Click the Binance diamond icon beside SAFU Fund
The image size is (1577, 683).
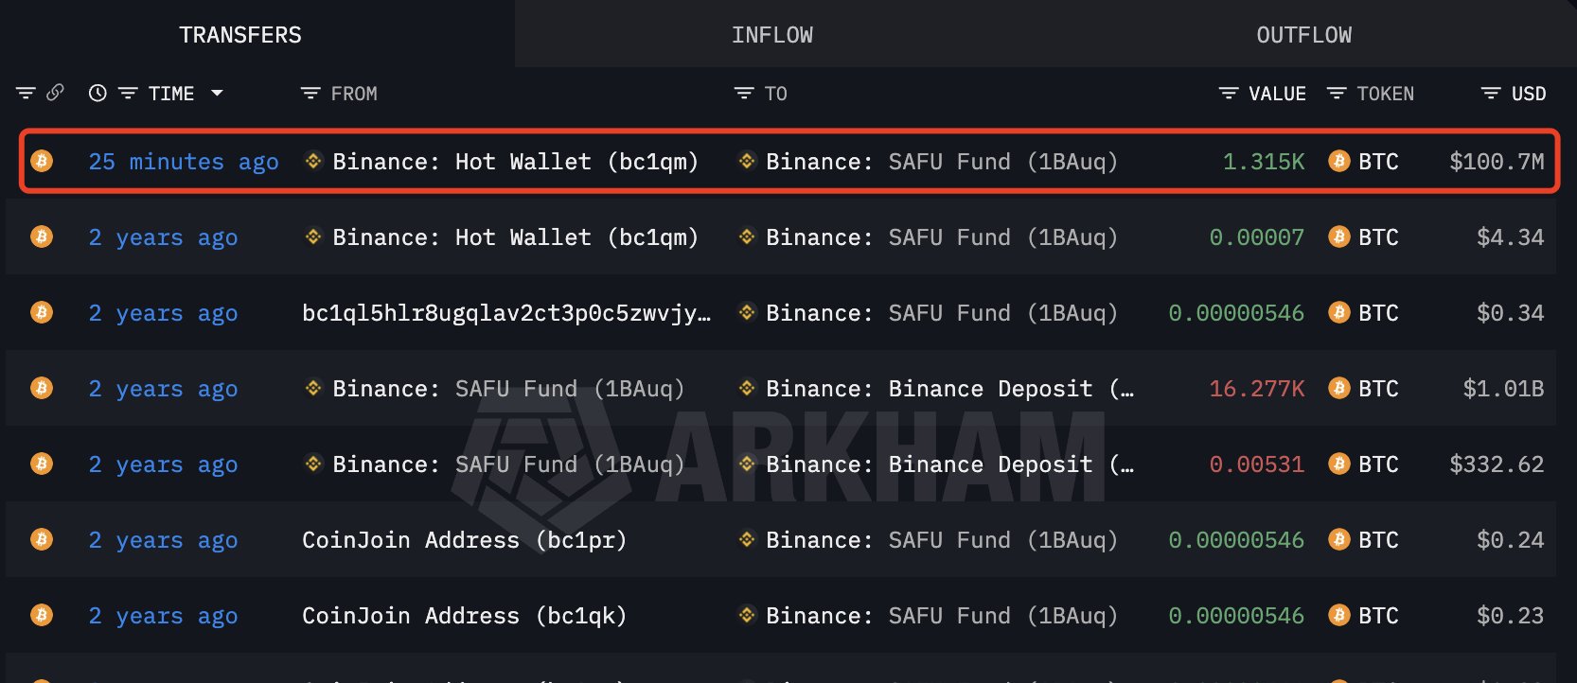click(x=745, y=161)
